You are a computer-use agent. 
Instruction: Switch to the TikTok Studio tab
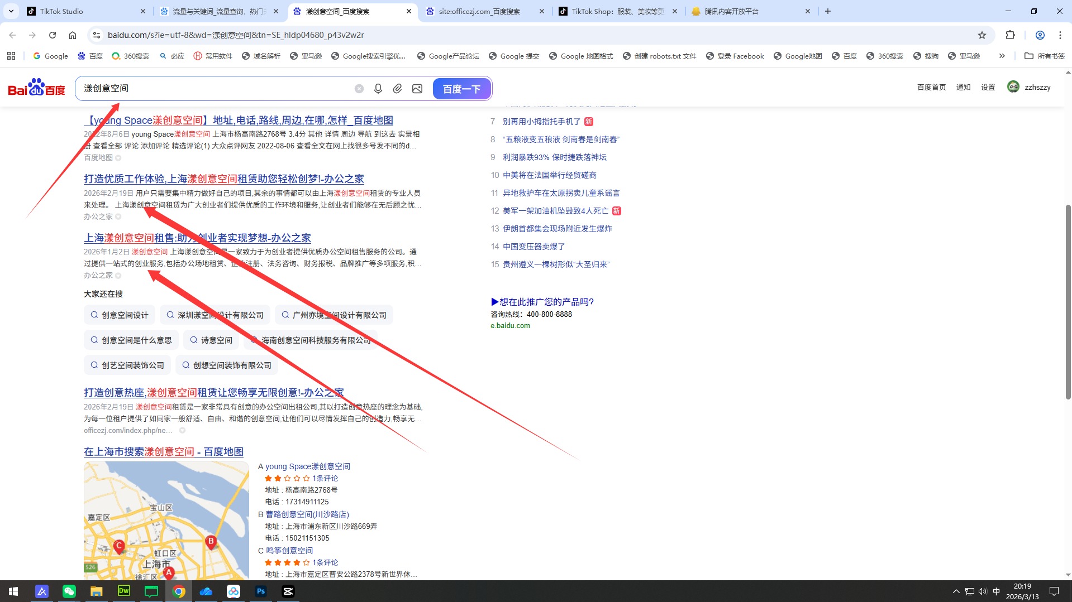click(x=61, y=11)
